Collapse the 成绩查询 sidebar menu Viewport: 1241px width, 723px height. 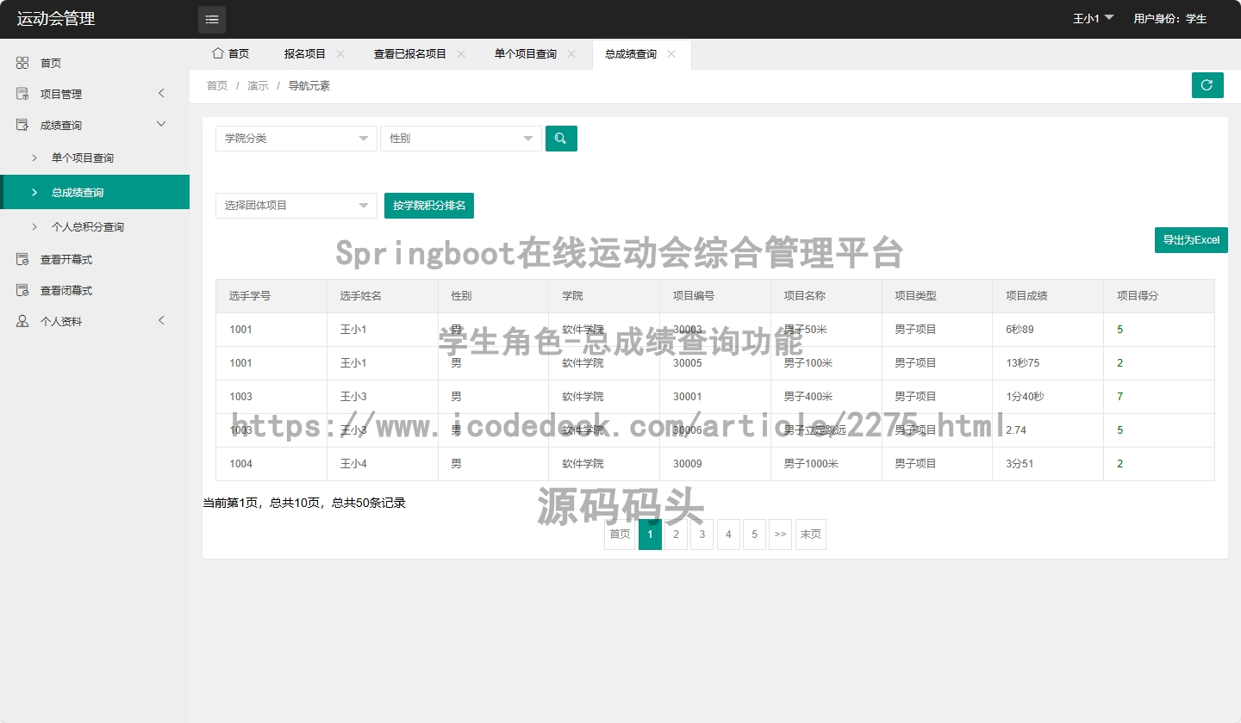coord(161,124)
